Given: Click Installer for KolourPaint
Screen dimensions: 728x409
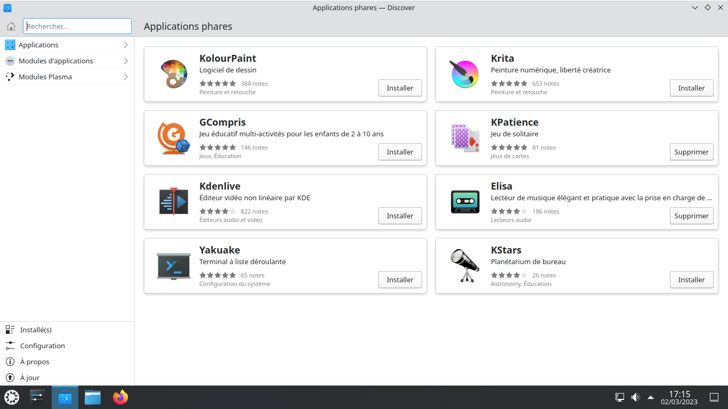Looking at the screenshot, I should [x=400, y=88].
